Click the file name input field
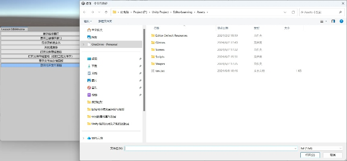Screen dimensions: 347x161 pos(209,148)
